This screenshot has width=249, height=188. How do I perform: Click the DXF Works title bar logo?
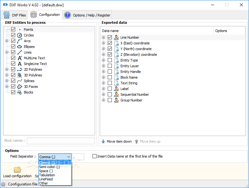(x=5, y=5)
